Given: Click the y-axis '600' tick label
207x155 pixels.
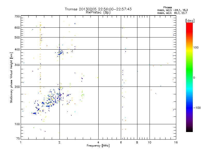Looking at the screenshot, I should tap(17, 28).
